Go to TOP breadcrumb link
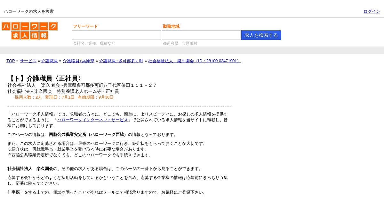Image resolution: width=384 pixels, height=201 pixels. (11, 61)
